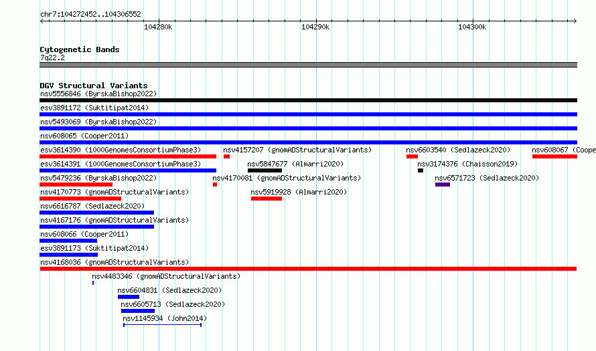This screenshot has height=351, width=596.
Task: Open nsv3174376 (Chaisson2019) label
Action: pyautogui.click(x=467, y=164)
